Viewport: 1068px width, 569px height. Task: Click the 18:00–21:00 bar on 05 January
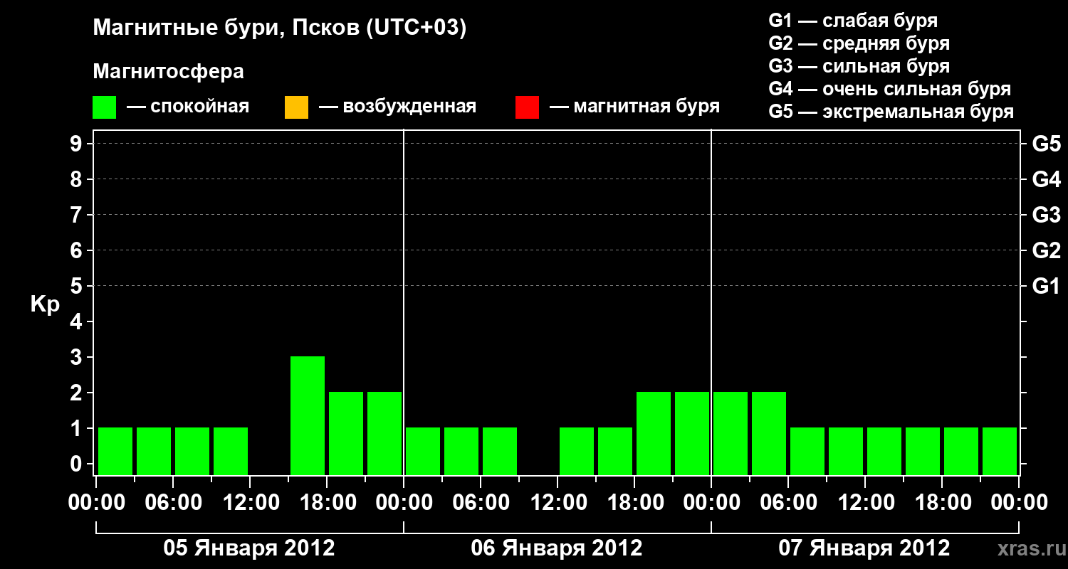click(346, 433)
